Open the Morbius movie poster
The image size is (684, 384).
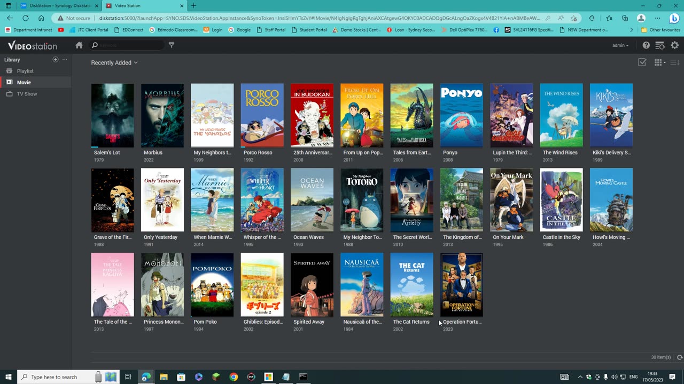(162, 115)
